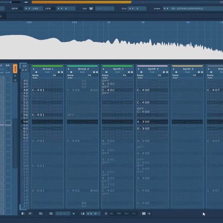
Task: Toggle the DLY column button
Action: point(127,214)
